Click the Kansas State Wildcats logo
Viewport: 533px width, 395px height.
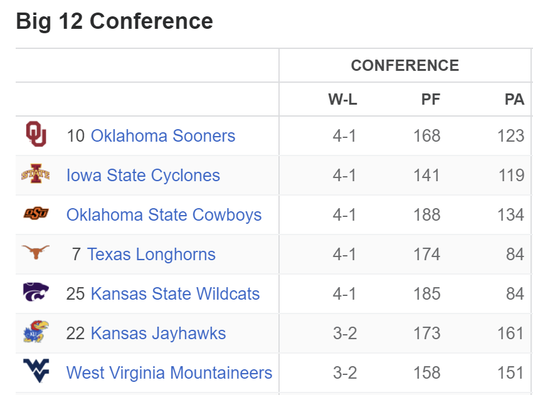click(36, 292)
